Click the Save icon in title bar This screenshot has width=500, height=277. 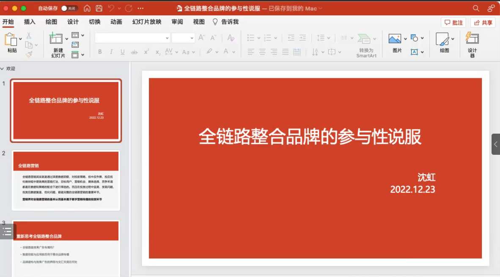click(99, 8)
